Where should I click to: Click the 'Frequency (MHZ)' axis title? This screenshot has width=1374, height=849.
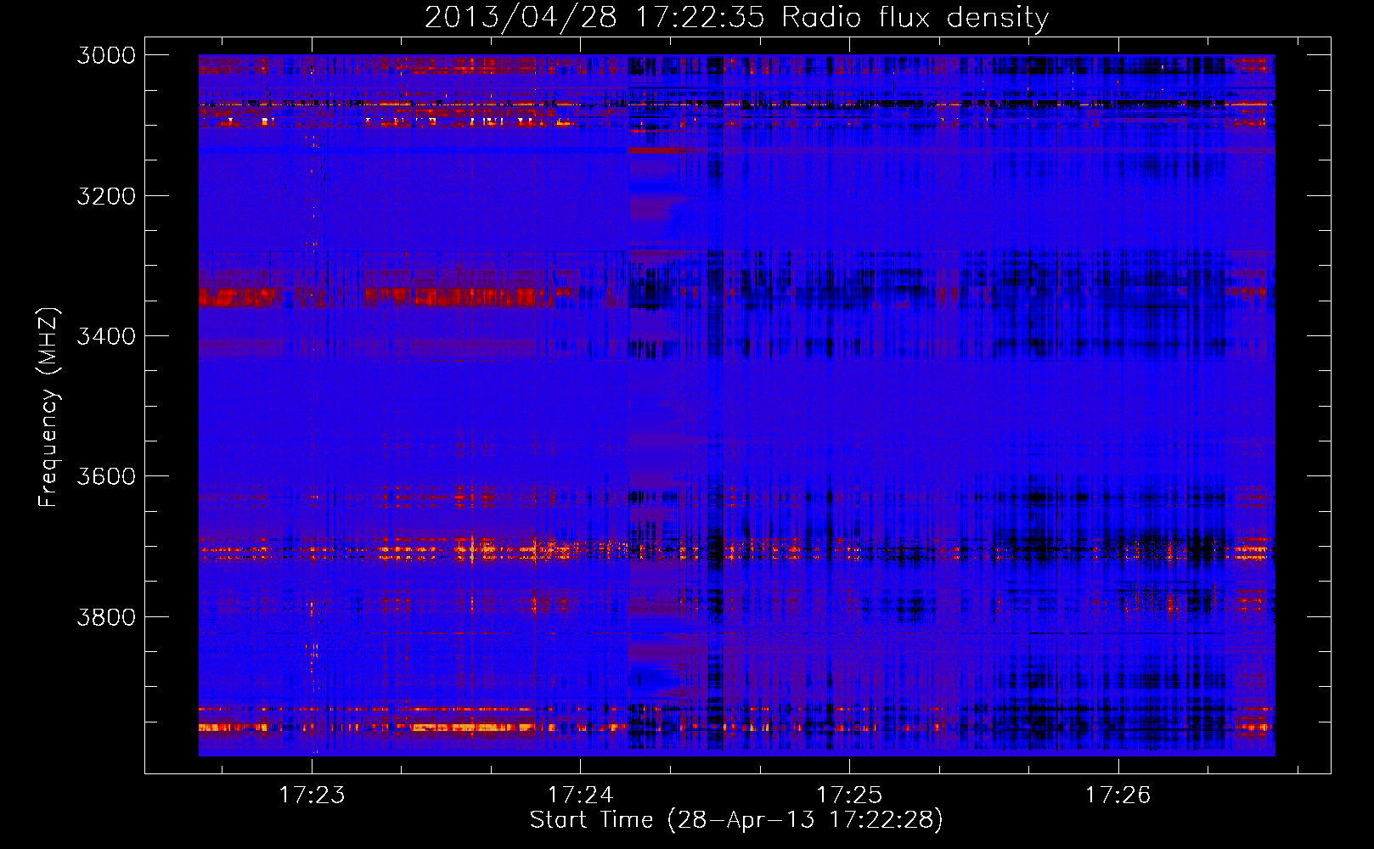point(48,408)
